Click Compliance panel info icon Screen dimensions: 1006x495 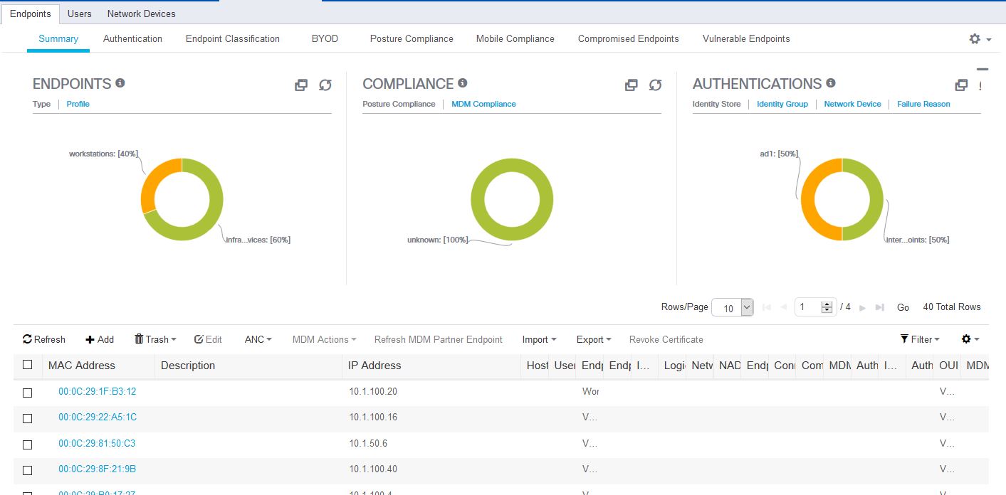(463, 83)
